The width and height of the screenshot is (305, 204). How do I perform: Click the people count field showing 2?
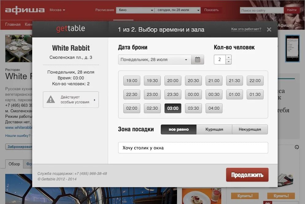click(x=220, y=60)
